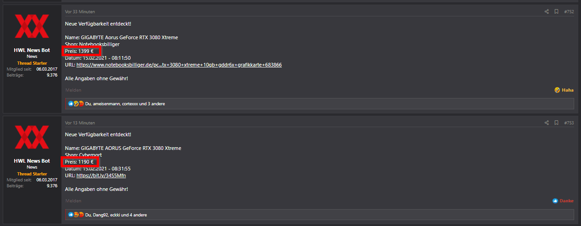The width and height of the screenshot is (581, 226).
Task: Click HWL News Bot username in post #752
Action: [32, 50]
